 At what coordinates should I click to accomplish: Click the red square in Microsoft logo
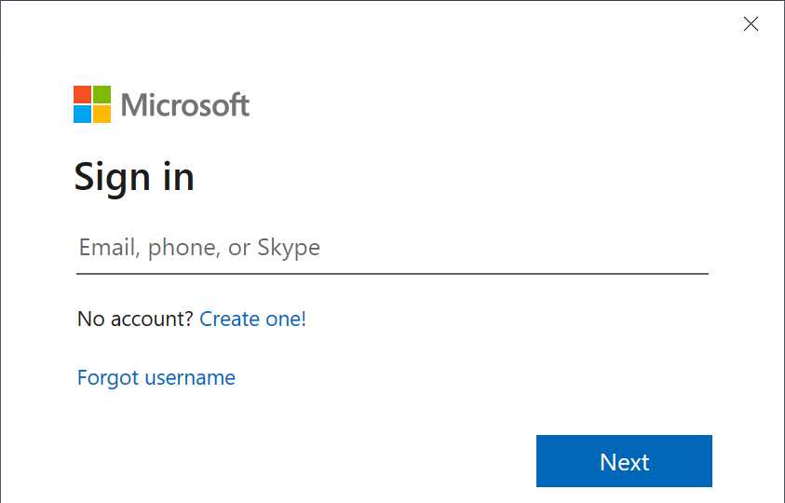tap(82, 94)
